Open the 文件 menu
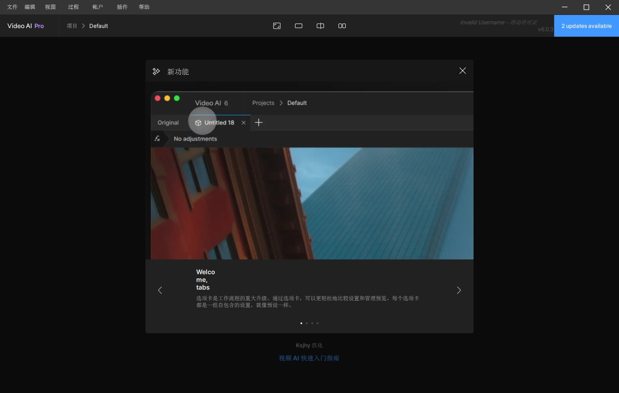 (12, 7)
